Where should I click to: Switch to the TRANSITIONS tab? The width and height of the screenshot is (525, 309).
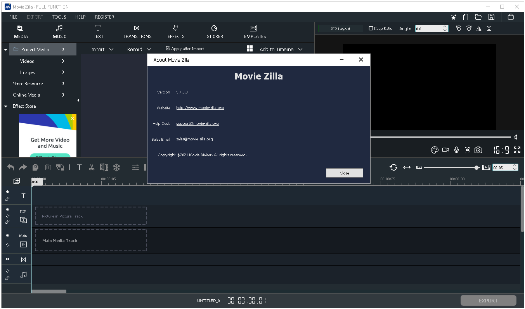click(x=137, y=32)
